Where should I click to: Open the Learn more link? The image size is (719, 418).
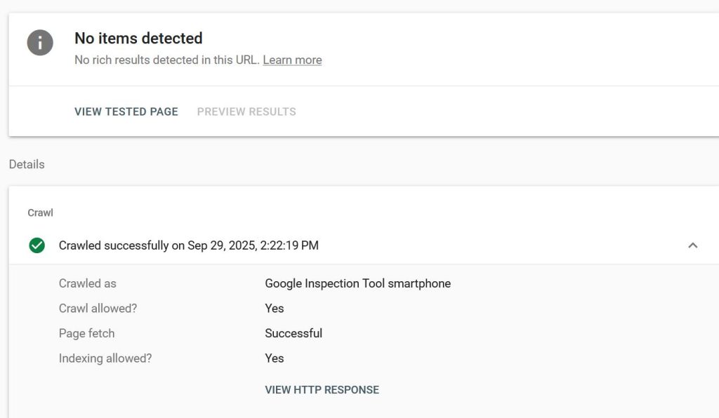[292, 60]
